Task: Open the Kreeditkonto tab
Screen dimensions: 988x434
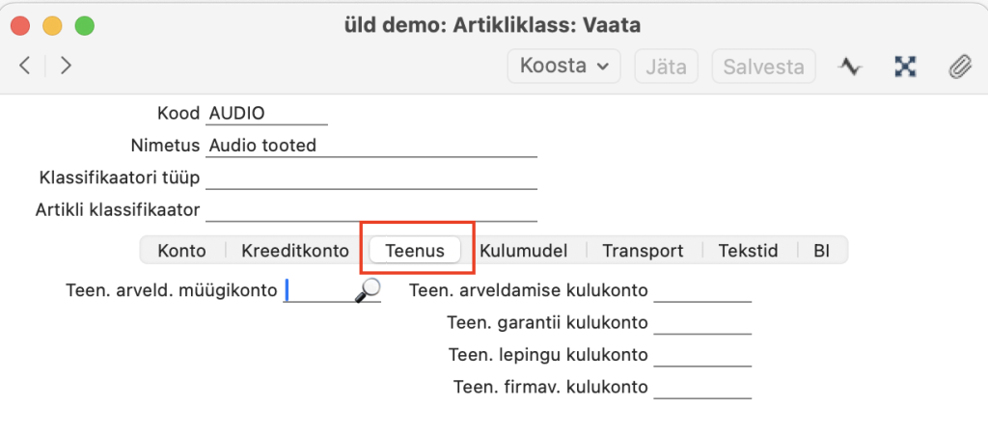Action: pos(294,251)
